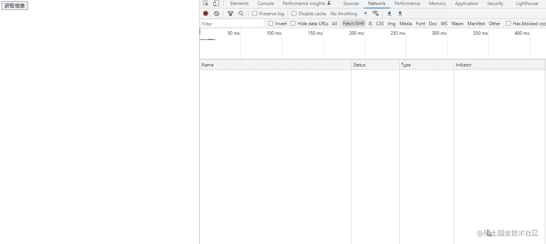The image size is (546, 244).
Task: Open network conditions wifi icon
Action: (376, 13)
